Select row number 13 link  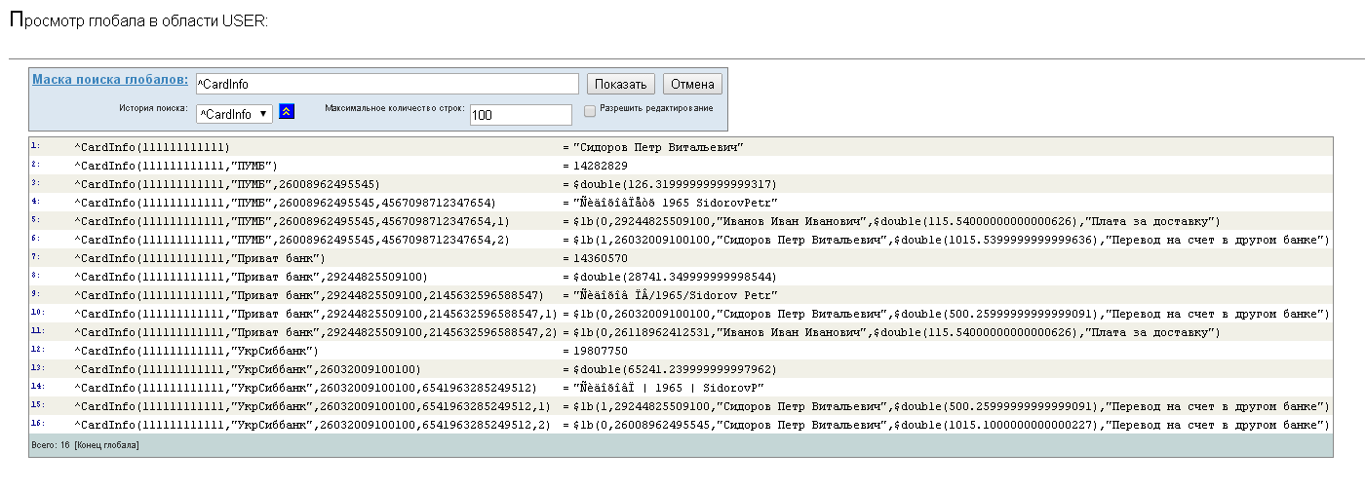pos(37,367)
